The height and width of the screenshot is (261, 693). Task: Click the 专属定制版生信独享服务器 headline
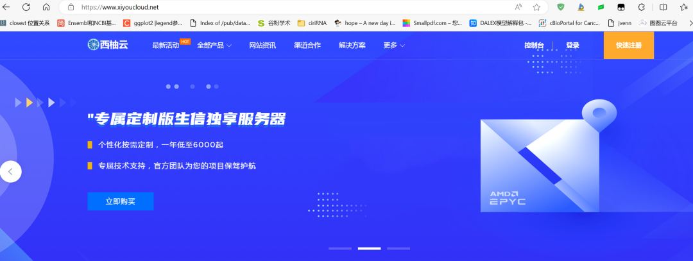click(187, 119)
